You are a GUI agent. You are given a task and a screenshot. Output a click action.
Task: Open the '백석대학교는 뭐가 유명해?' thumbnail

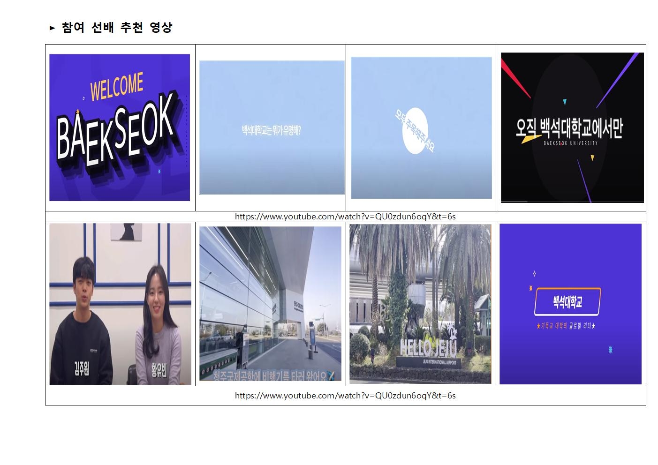272,127
